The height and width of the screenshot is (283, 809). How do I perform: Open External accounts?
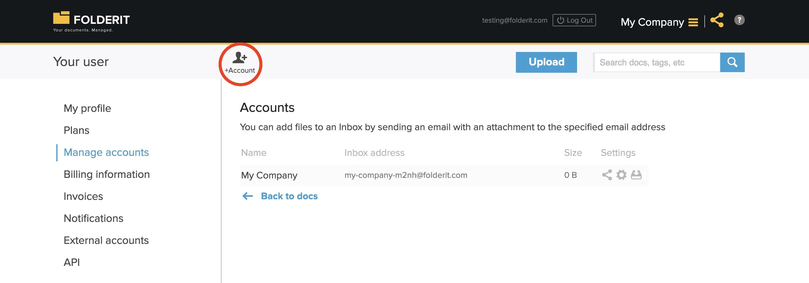[x=106, y=240]
